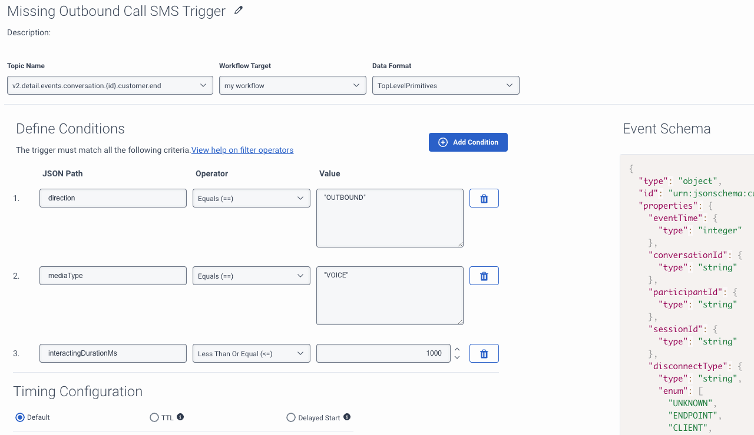
Task: Delete the direction condition with trash icon
Action: pyautogui.click(x=484, y=199)
